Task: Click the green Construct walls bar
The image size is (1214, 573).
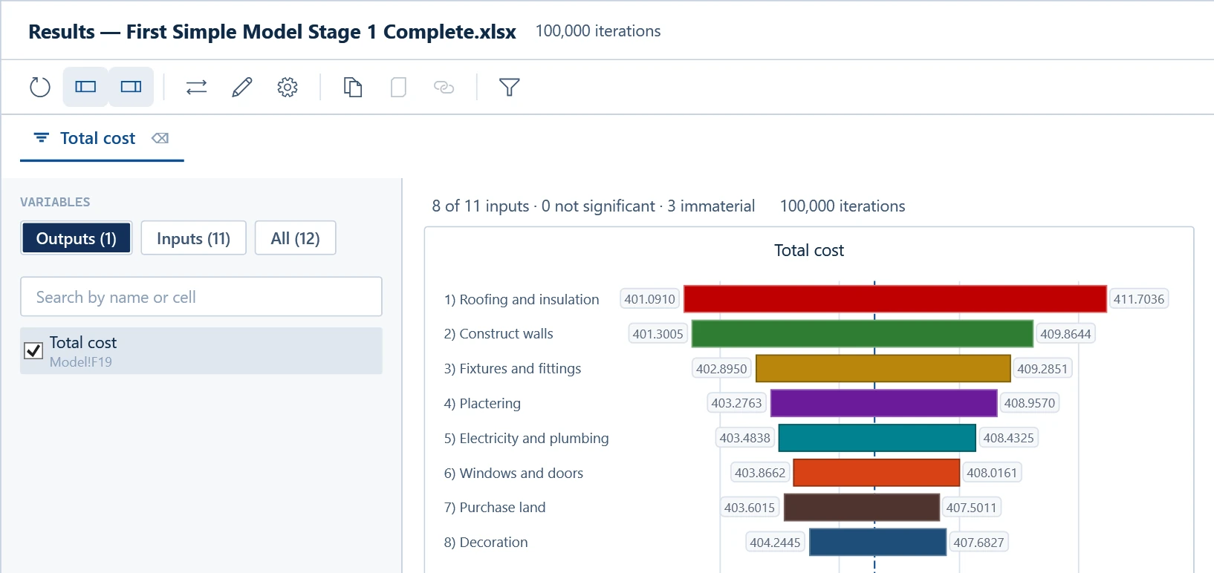Action: 863,334
